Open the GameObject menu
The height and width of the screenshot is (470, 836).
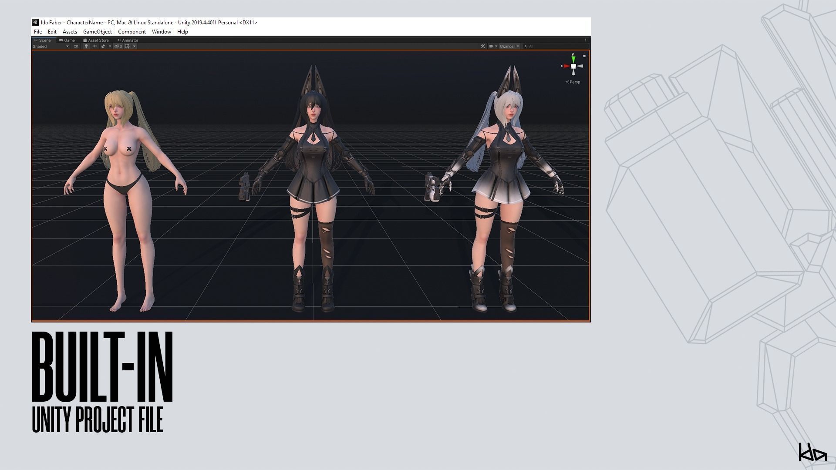pyautogui.click(x=97, y=32)
